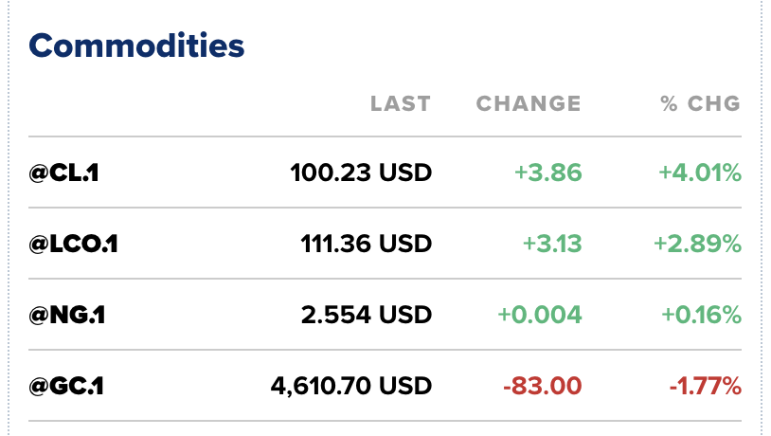Click the +0.16% percent change
This screenshot has height=436, width=771.
click(700, 315)
